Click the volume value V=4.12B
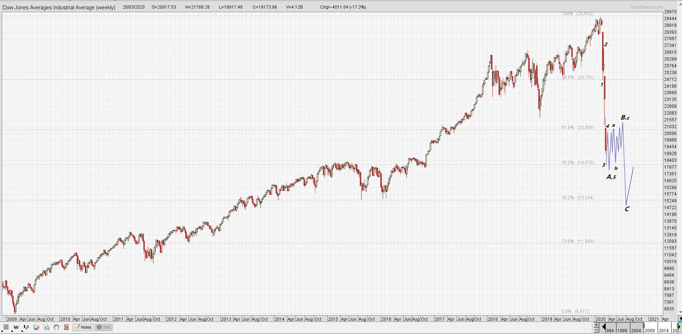Viewport: 682px width, 334px height. coord(295,7)
